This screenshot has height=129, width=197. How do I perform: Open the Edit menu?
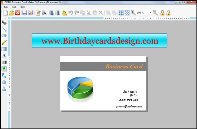(14, 7)
